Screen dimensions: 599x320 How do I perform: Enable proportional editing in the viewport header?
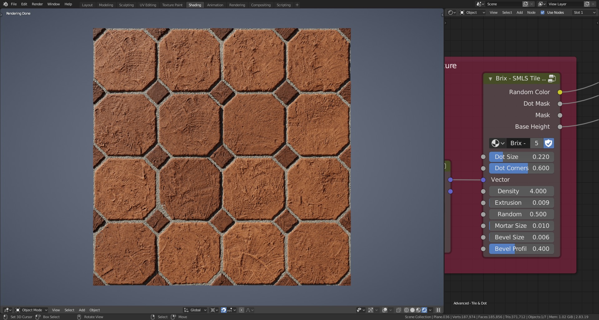241,310
